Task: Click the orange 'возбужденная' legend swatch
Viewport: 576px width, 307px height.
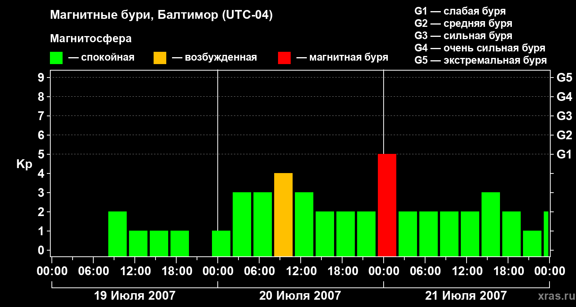Action: 160,58
